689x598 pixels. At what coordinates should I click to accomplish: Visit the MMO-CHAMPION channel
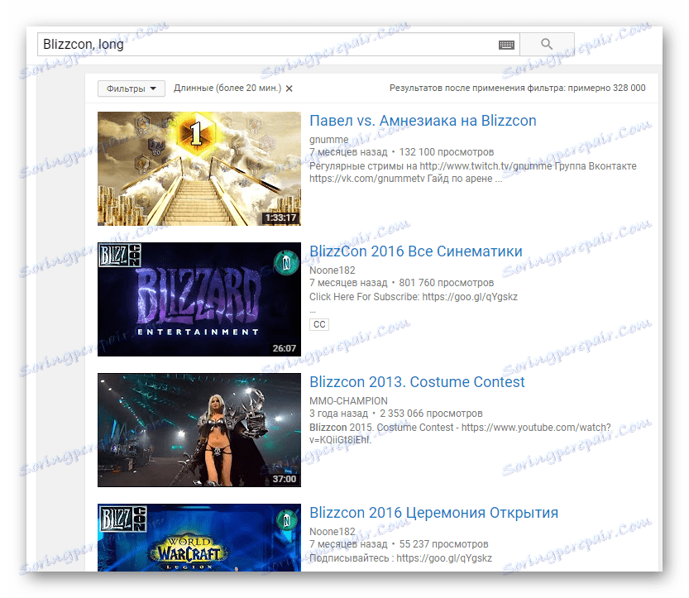tap(348, 400)
